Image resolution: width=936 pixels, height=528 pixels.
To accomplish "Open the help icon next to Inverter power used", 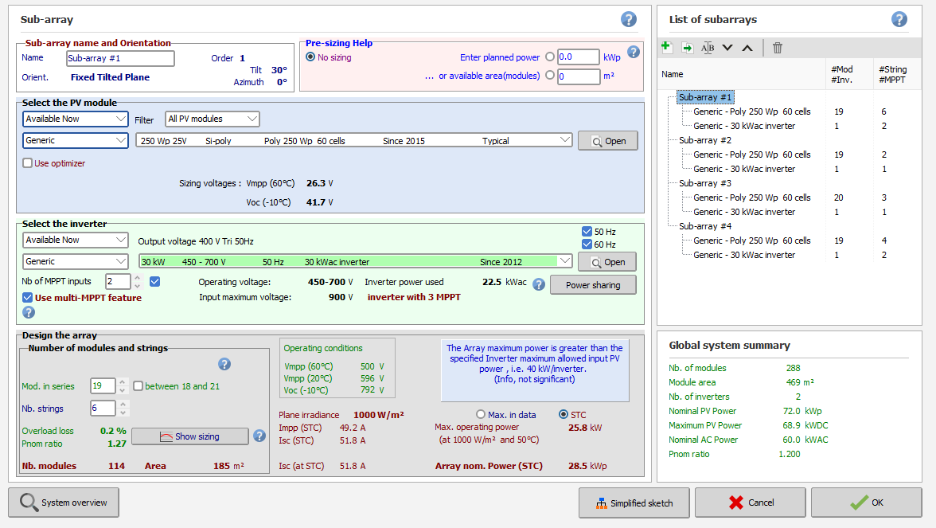I will pyautogui.click(x=538, y=284).
